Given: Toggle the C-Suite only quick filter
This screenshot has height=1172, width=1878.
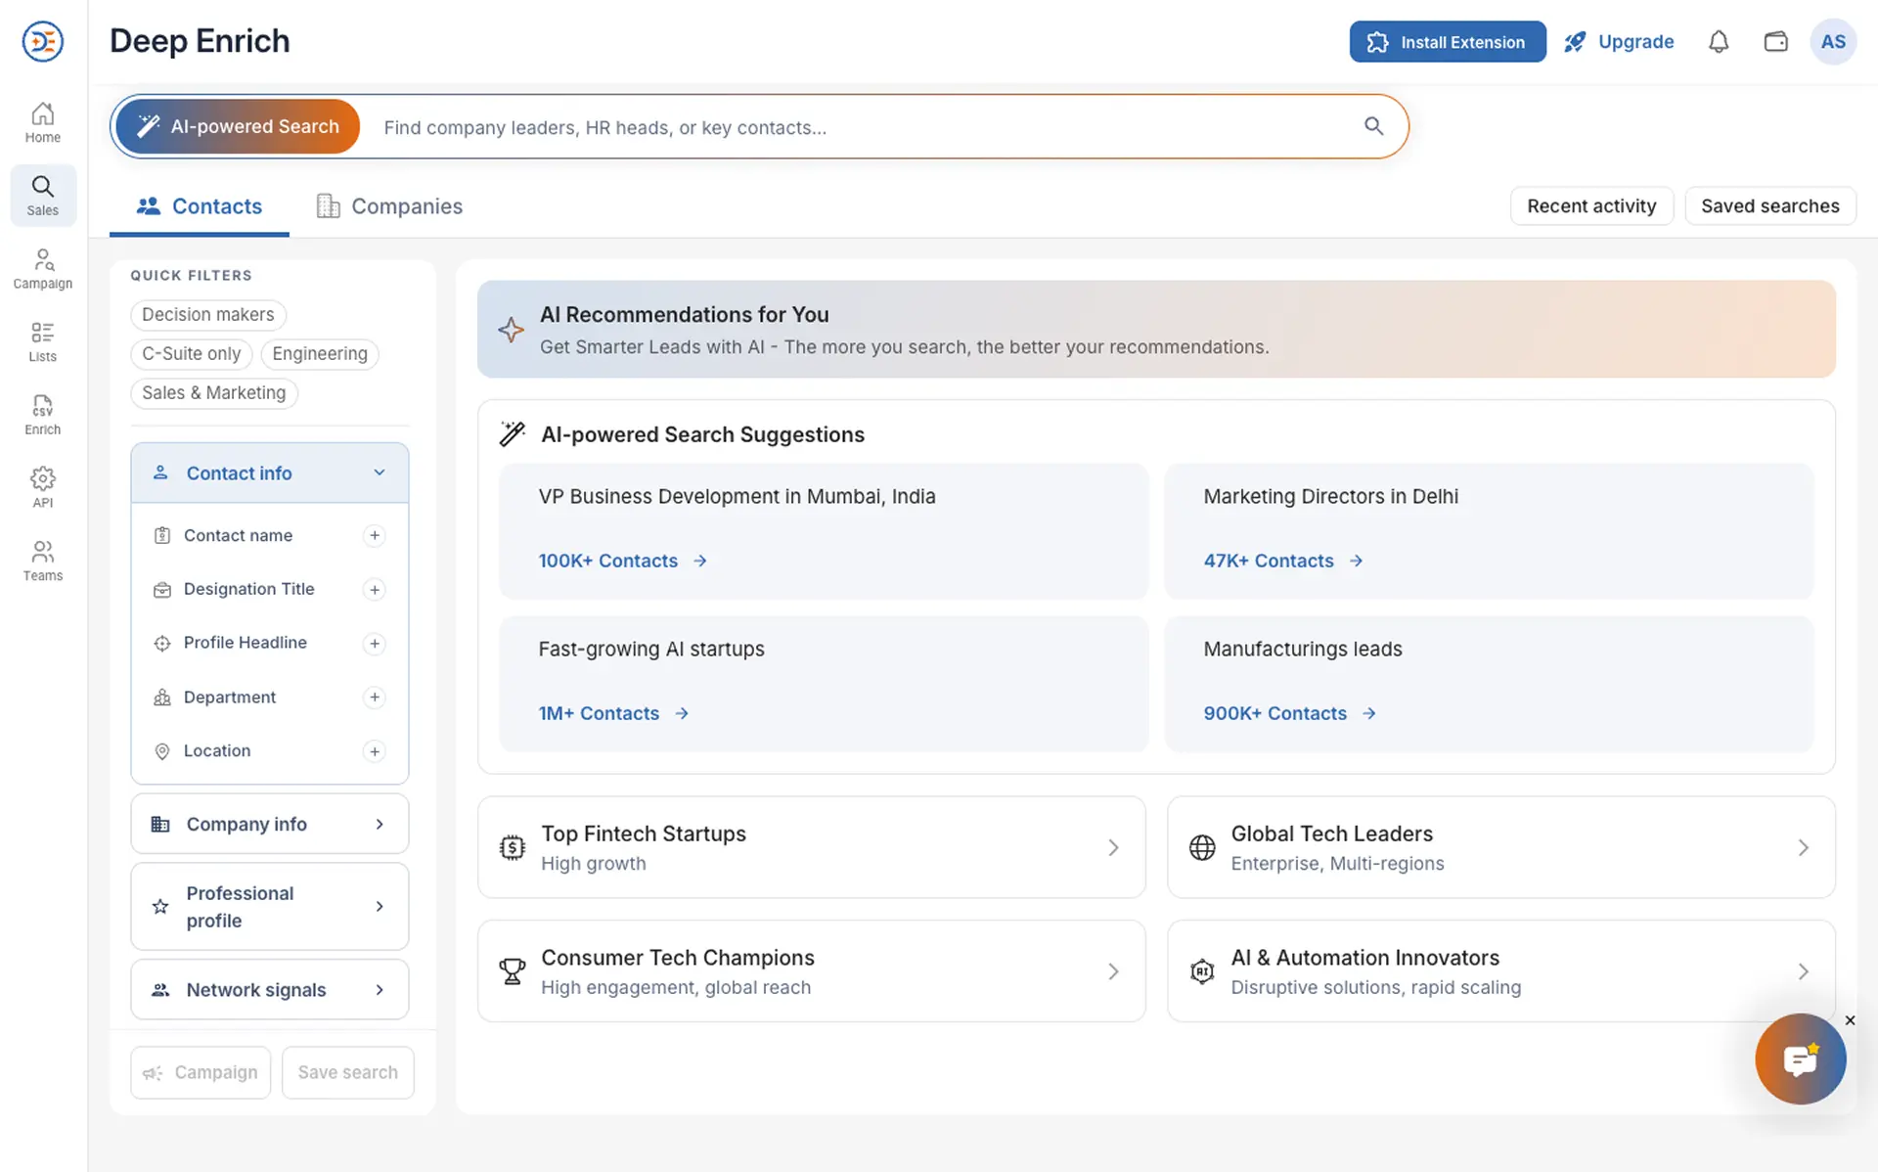Looking at the screenshot, I should click(192, 353).
